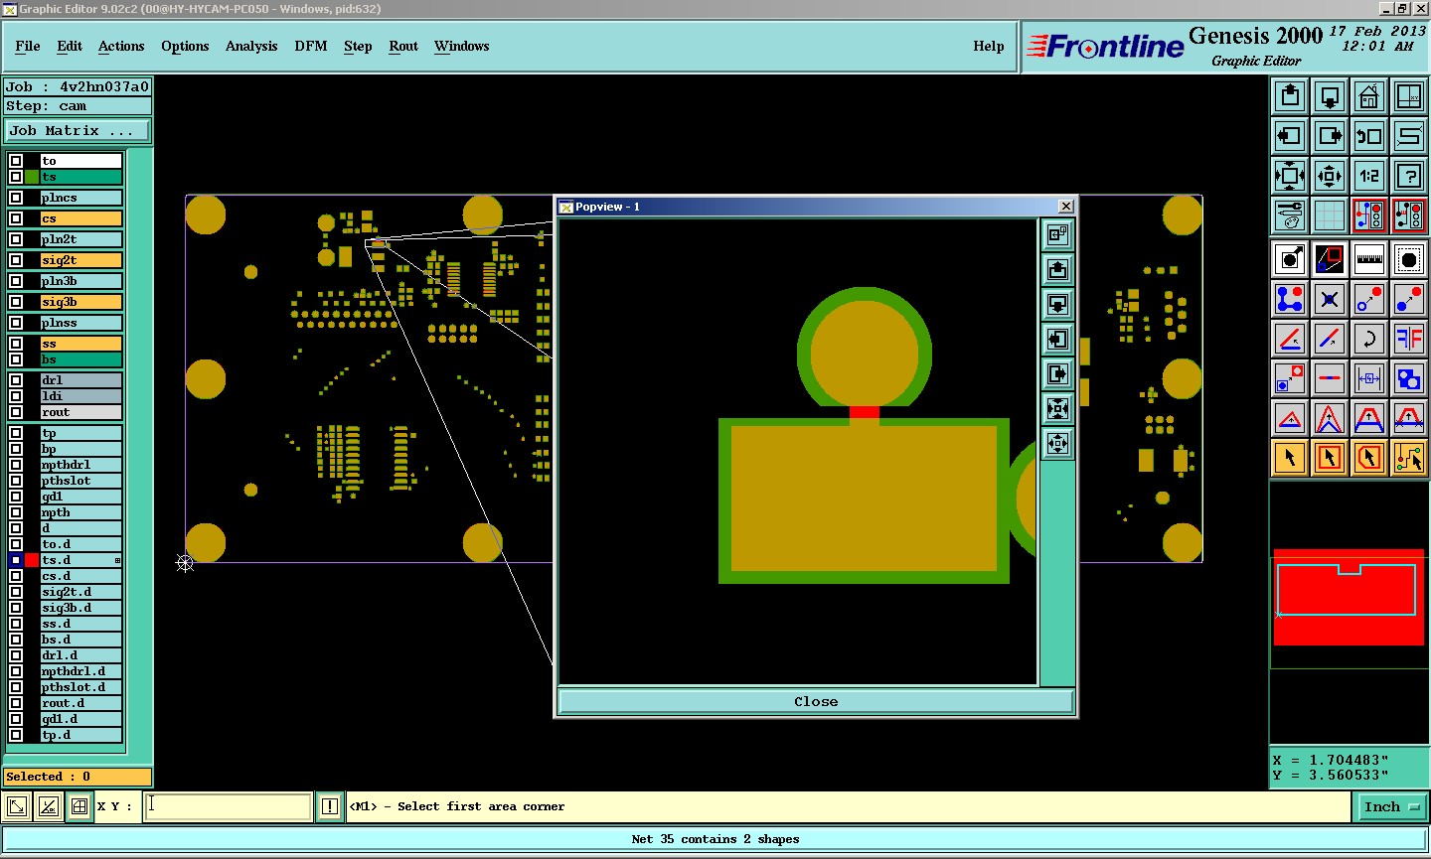Open the Analysis menu
Screen dimensions: 1431x859
251,46
